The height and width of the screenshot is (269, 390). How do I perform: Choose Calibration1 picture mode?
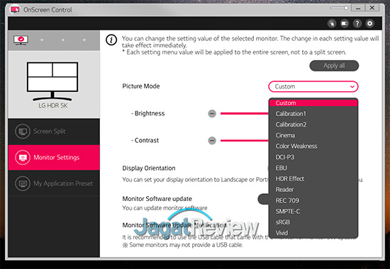(313, 114)
